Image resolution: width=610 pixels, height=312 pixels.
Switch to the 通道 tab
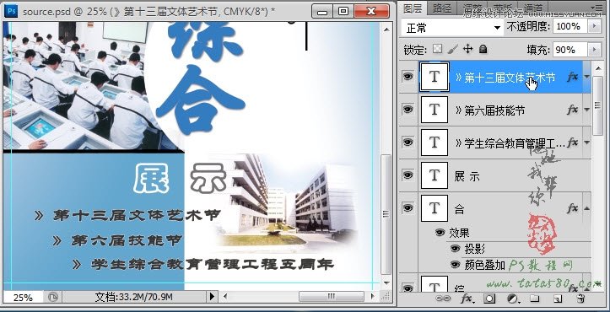[533, 8]
